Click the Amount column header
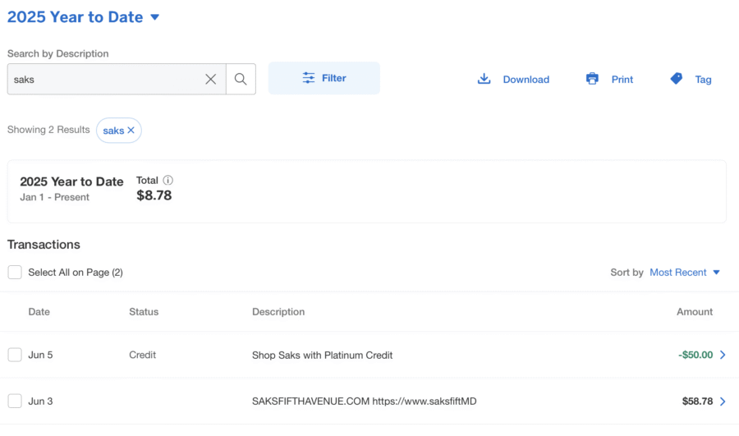739x436 pixels. [694, 312]
